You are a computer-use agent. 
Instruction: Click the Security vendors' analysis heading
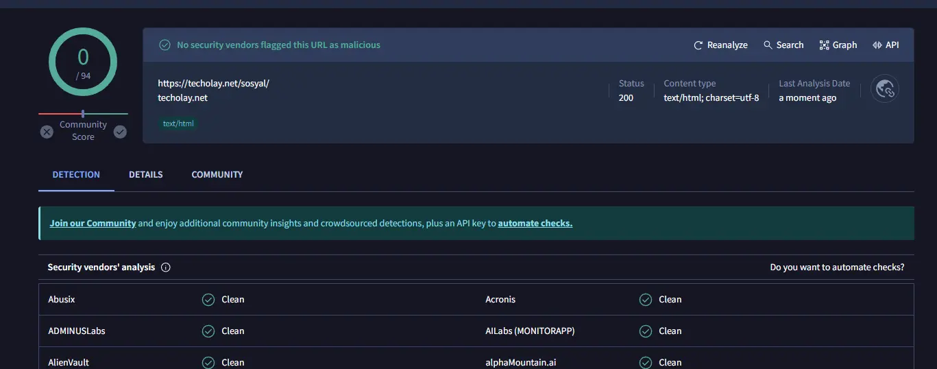101,267
